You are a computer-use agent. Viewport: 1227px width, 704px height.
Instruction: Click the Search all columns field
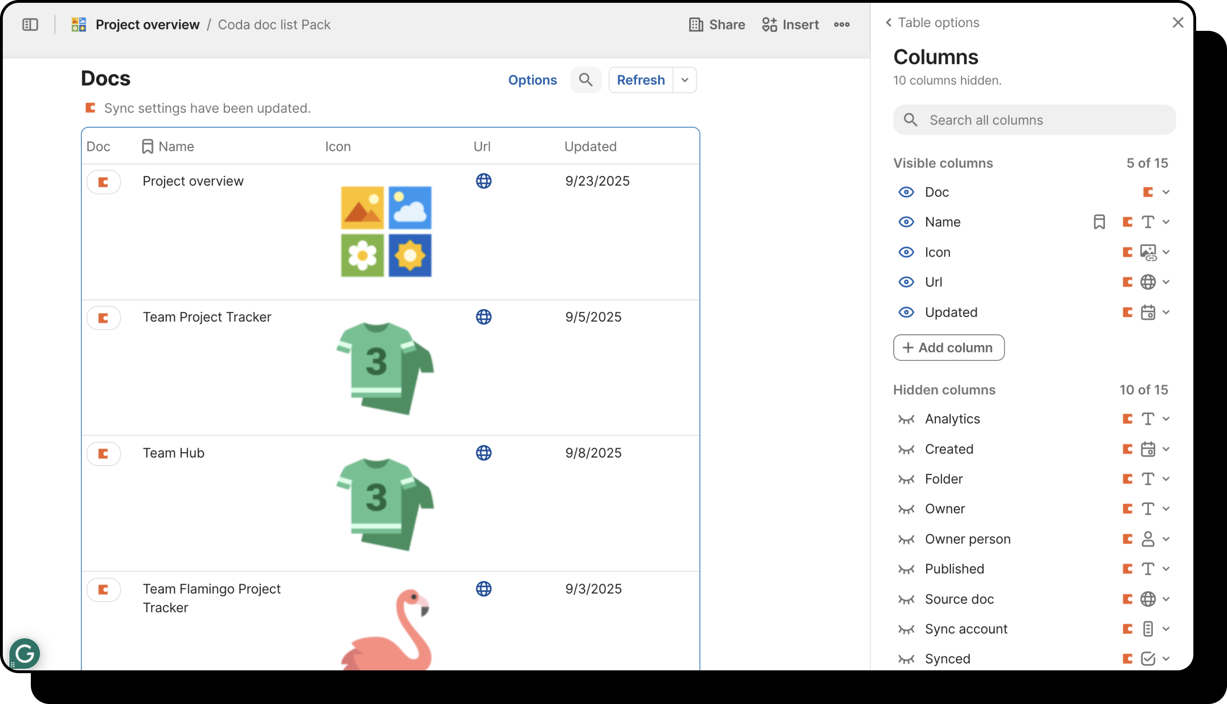coord(1034,120)
